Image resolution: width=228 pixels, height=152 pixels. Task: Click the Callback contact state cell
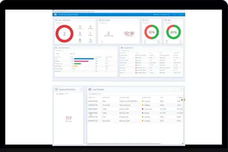(147, 105)
